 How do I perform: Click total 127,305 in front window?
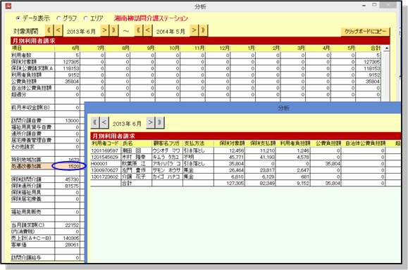coord(229,184)
